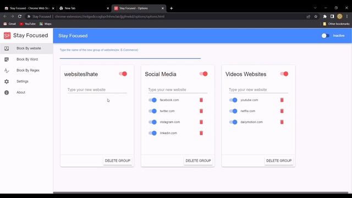Open Other bookmarks folder

coord(336,24)
